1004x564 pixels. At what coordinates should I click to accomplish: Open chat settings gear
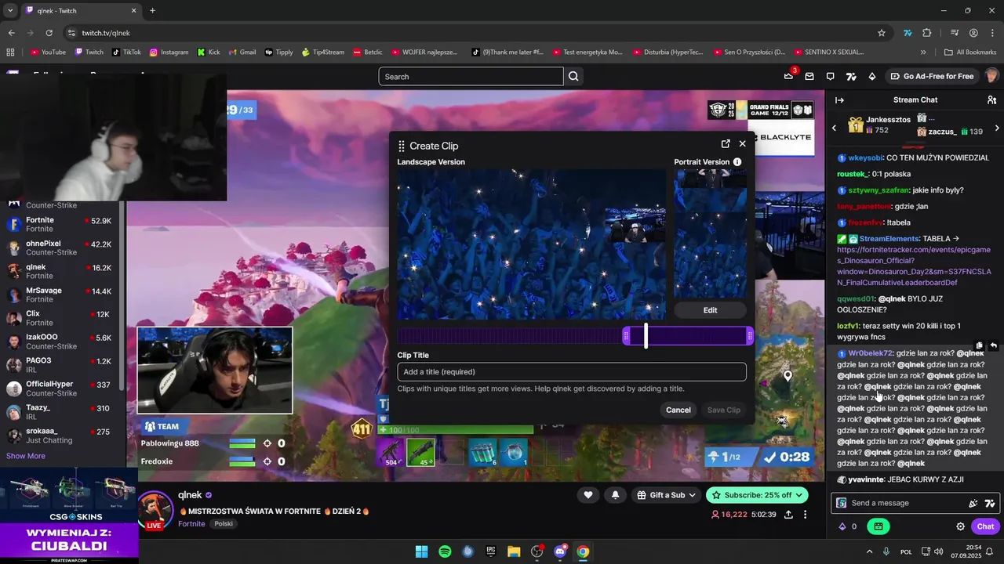tap(960, 526)
